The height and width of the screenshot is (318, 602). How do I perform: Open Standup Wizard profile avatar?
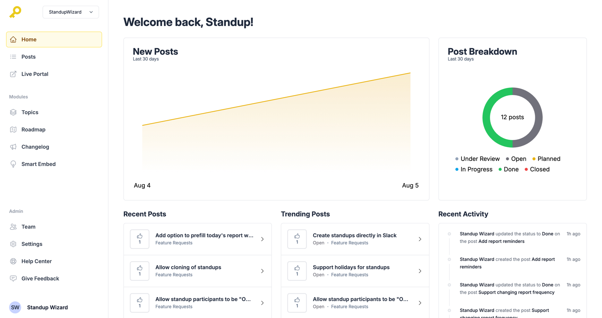[x=15, y=307]
